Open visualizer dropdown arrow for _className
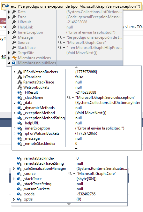This screenshot has height=212, width=143. [x=73, y=98]
